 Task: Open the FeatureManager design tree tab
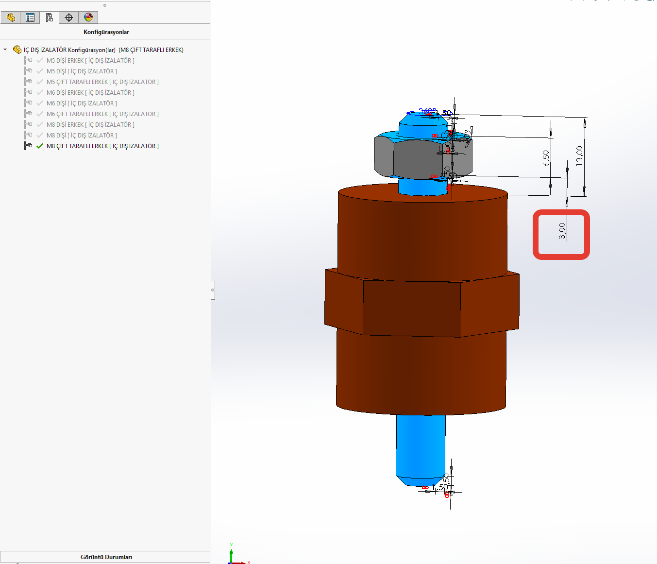coord(11,17)
